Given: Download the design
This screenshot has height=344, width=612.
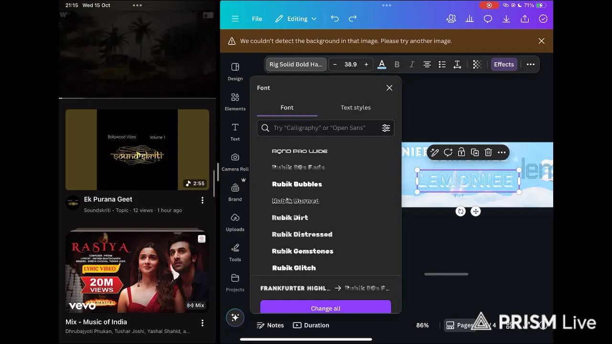Looking at the screenshot, I should tap(506, 19).
